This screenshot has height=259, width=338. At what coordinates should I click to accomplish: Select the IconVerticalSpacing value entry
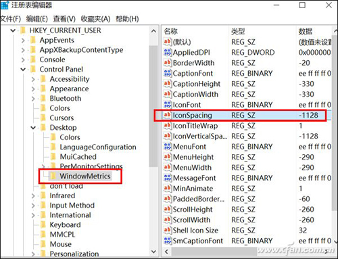click(247, 136)
